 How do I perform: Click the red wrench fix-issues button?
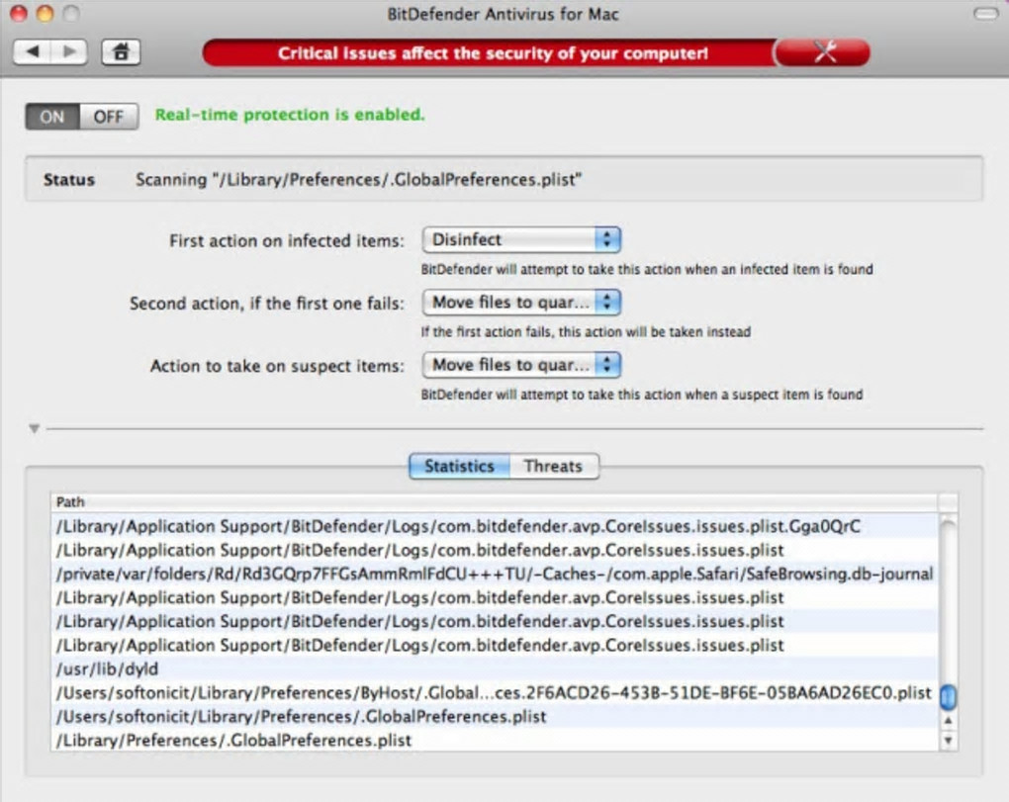coord(823,52)
